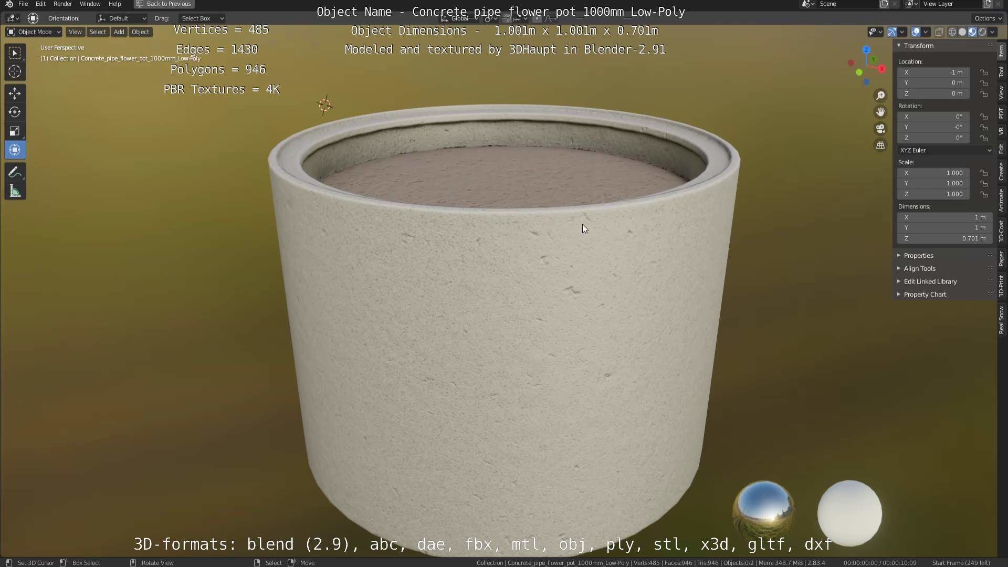The width and height of the screenshot is (1008, 567).
Task: Click the Location X value field
Action: click(x=933, y=72)
